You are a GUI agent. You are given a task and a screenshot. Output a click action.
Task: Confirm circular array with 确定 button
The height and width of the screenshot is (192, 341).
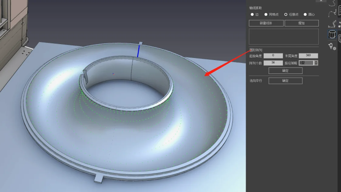pyautogui.click(x=285, y=71)
